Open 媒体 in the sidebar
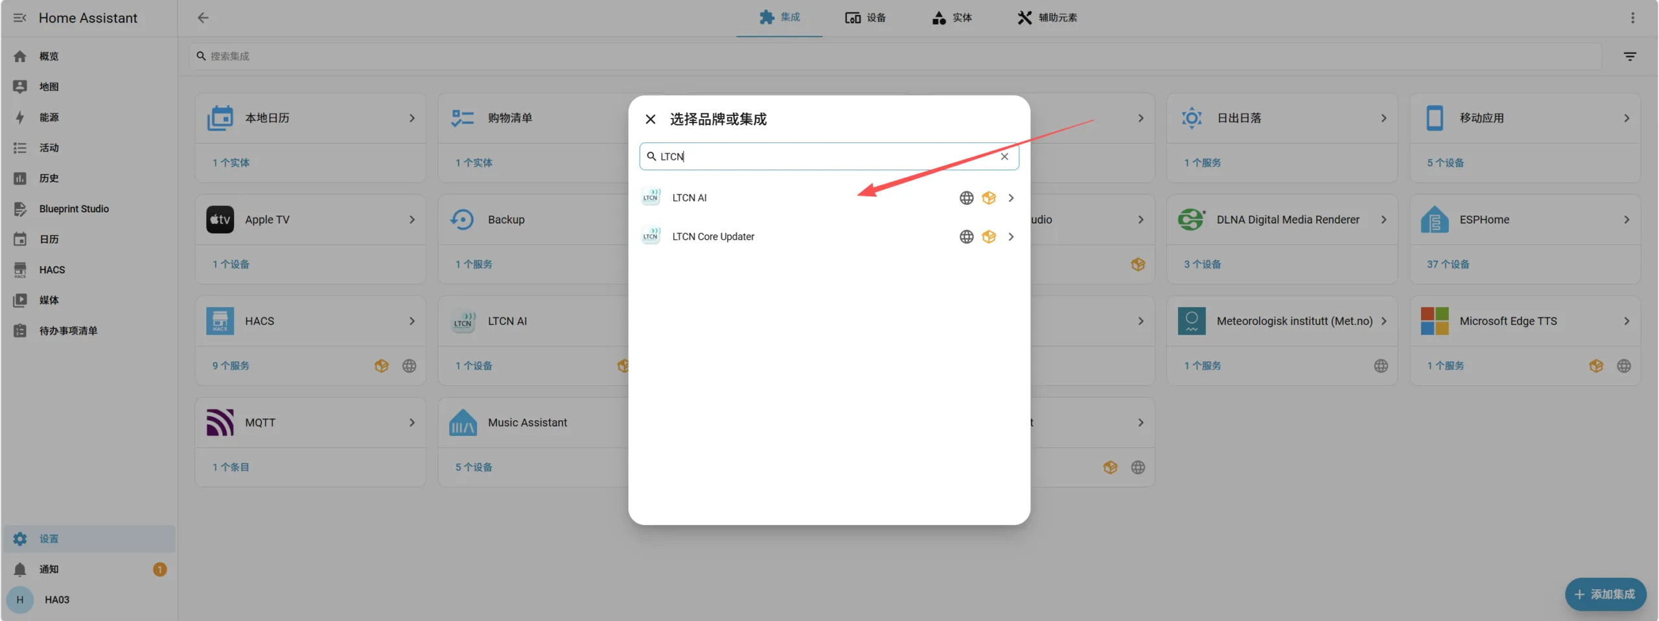The height and width of the screenshot is (621, 1659). 89,300
